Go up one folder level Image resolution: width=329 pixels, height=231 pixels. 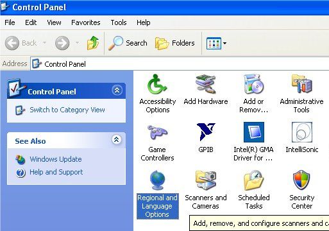tap(93, 43)
